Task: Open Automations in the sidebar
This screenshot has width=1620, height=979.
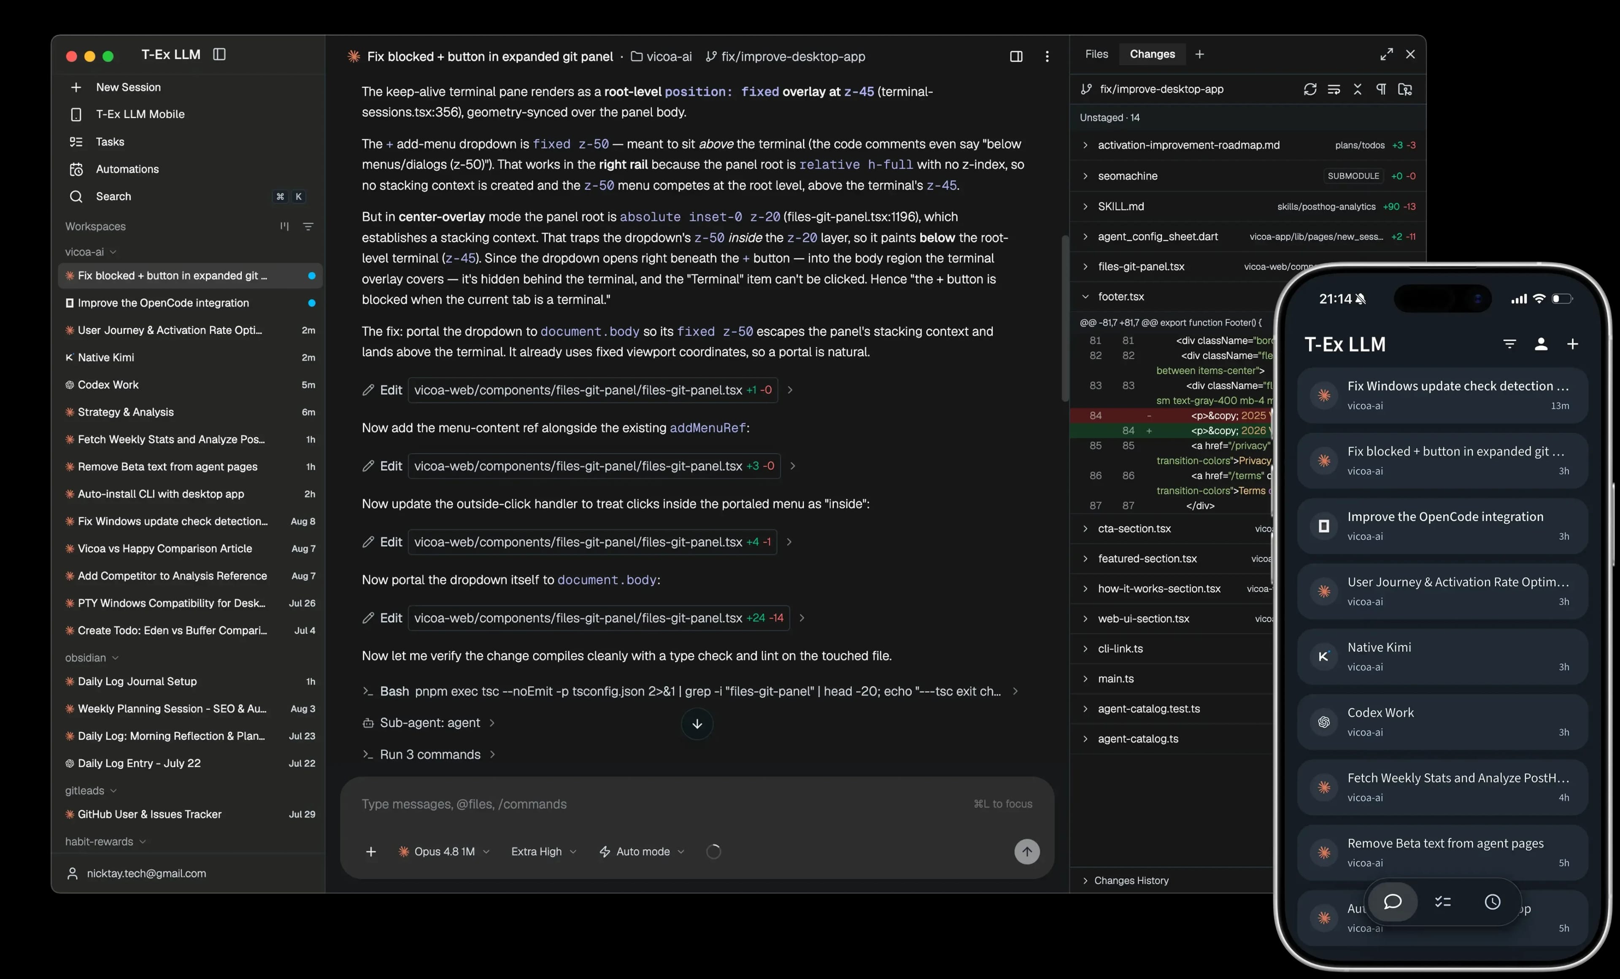Action: click(127, 169)
